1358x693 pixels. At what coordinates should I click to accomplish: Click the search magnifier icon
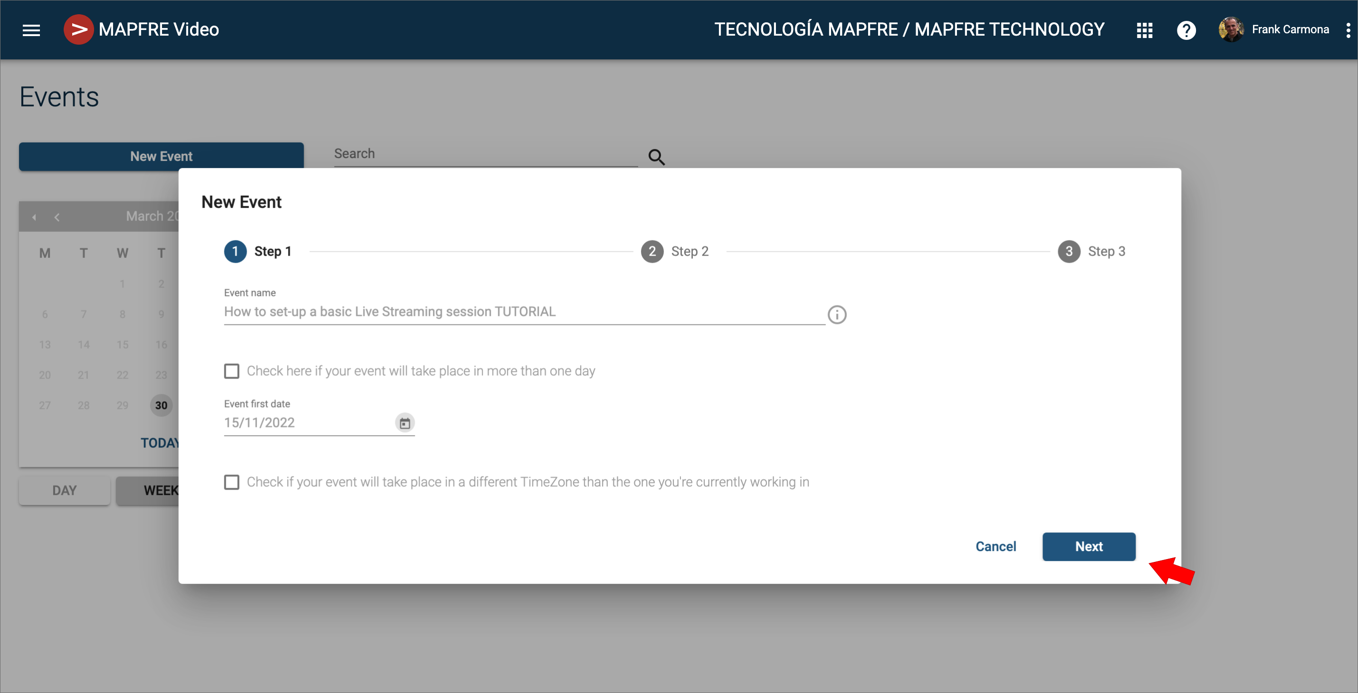(656, 157)
